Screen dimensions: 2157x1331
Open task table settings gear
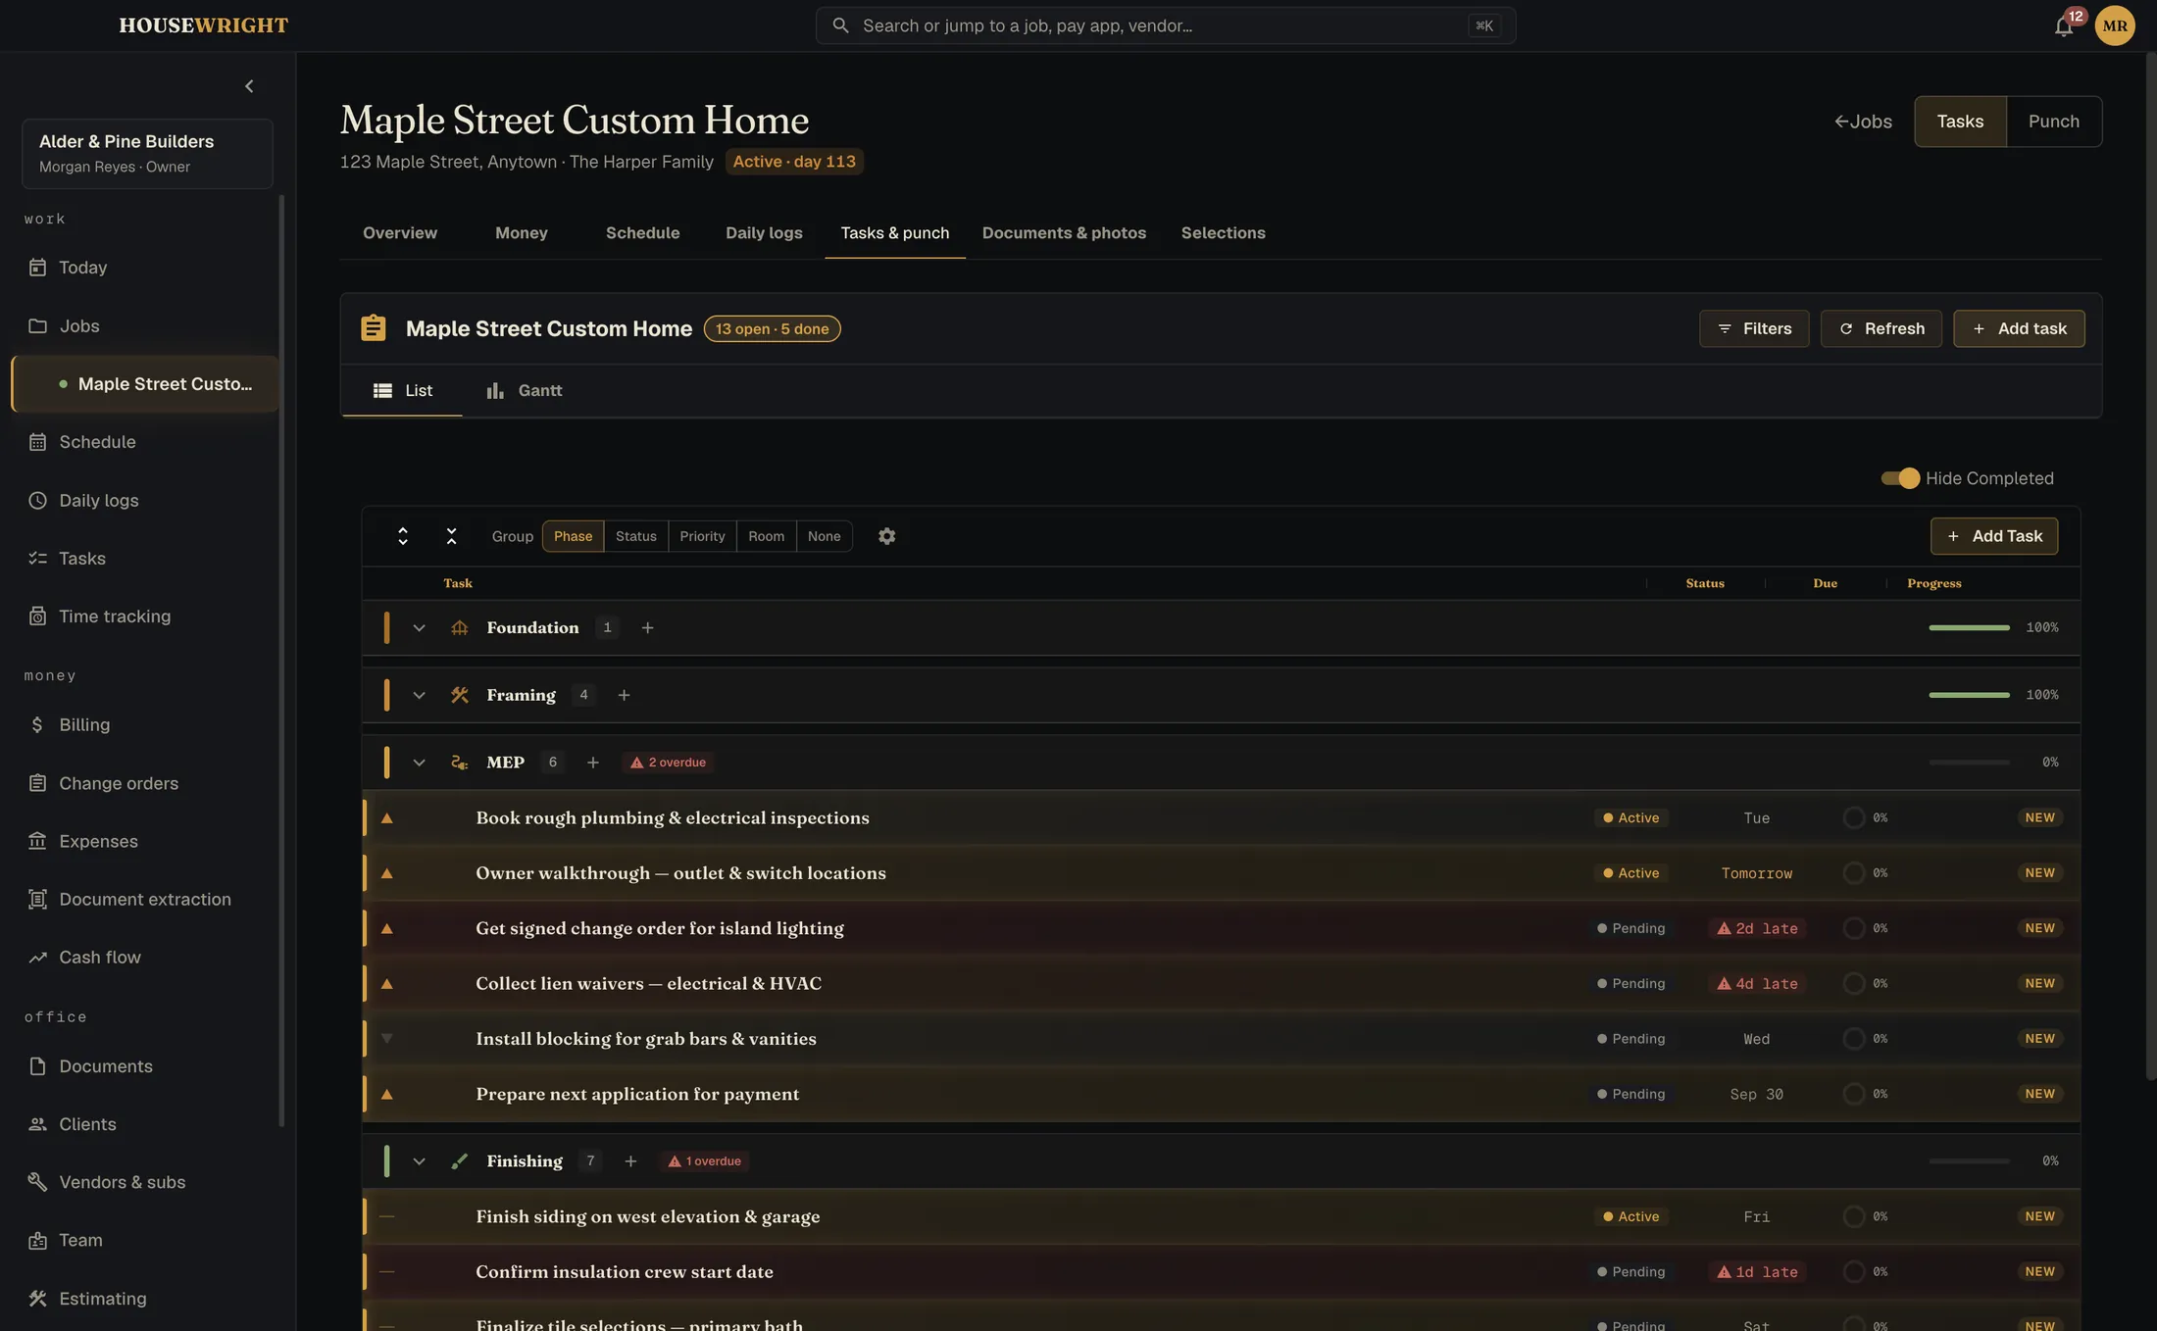click(x=886, y=536)
